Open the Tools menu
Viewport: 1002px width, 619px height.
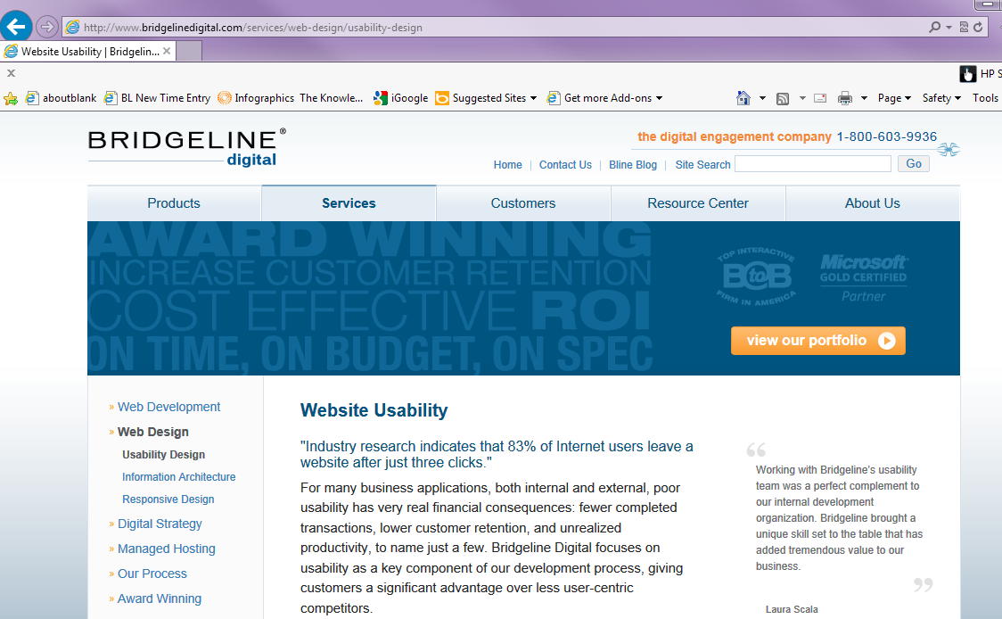pyautogui.click(x=985, y=98)
